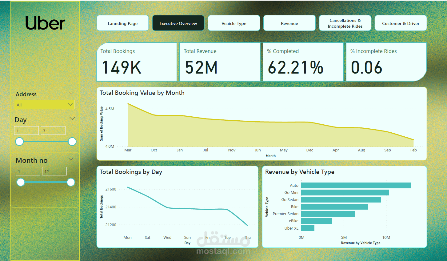The height and width of the screenshot is (261, 447).
Task: Click the Day maximum value field
Action: [53, 130]
